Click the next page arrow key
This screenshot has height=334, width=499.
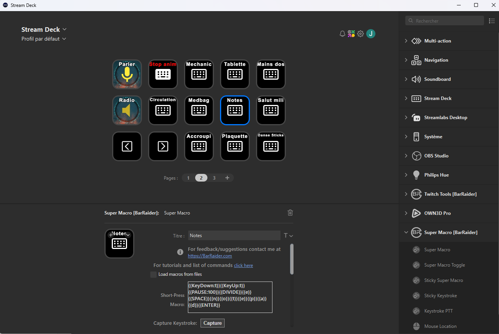pos(163,146)
